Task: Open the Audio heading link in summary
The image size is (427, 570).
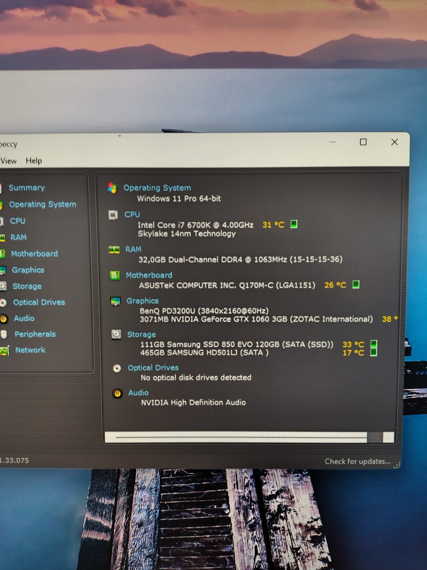Action: pyautogui.click(x=138, y=393)
